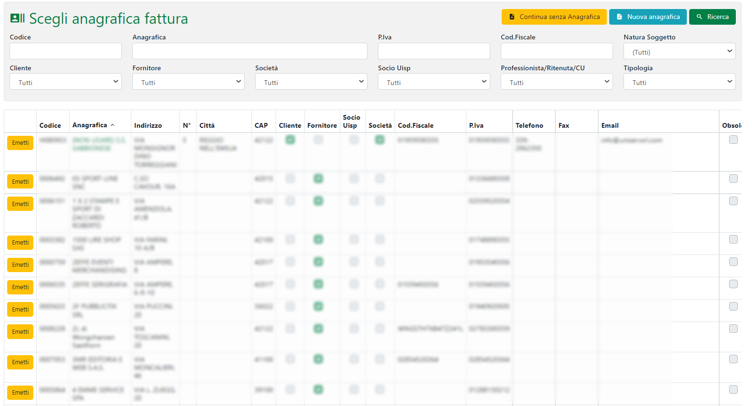Viewport: 752px width, 406px height.
Task: Click the file icon in Continua senza Anagrafica
Action: 512,17
